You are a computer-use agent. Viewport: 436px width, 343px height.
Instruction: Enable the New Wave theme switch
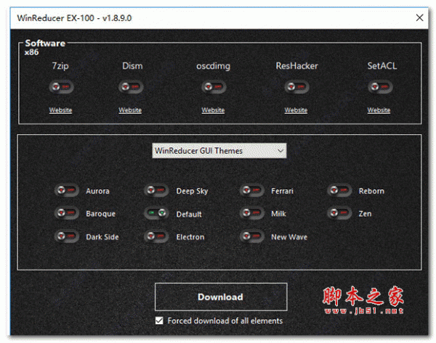(x=252, y=236)
